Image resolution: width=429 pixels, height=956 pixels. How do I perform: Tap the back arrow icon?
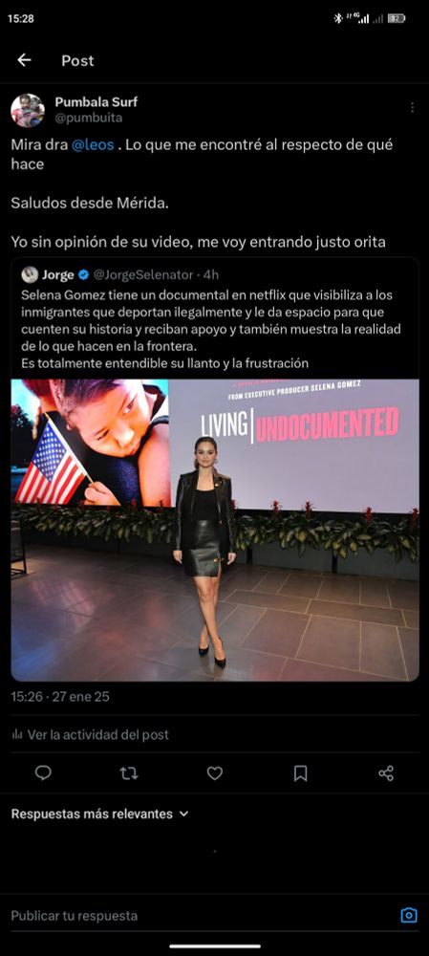(24, 59)
